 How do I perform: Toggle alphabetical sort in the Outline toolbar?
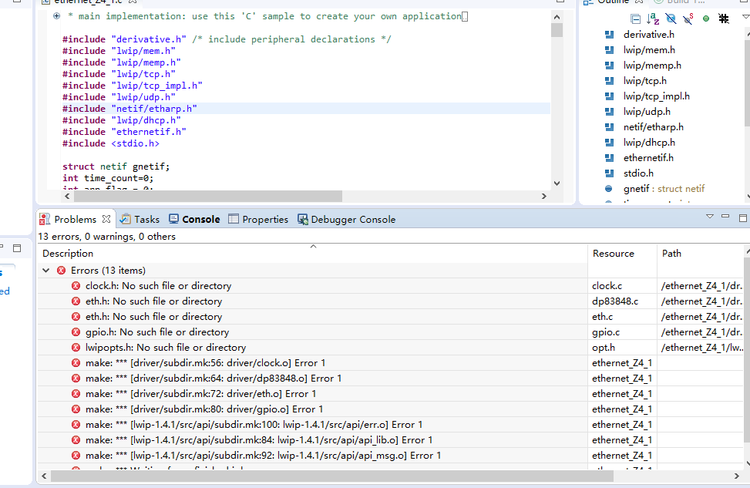pos(653,19)
